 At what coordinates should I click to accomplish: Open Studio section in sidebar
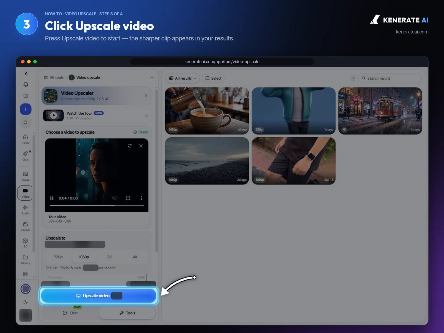point(26,226)
